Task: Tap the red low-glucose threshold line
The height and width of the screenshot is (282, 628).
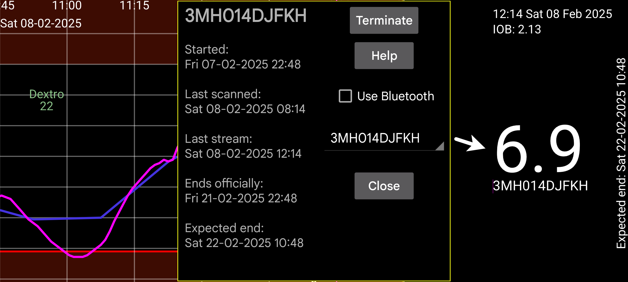Action: click(x=89, y=251)
